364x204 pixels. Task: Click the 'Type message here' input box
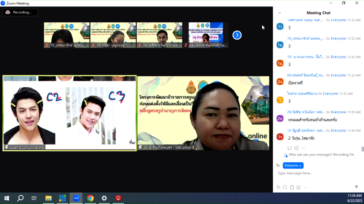click(315, 173)
